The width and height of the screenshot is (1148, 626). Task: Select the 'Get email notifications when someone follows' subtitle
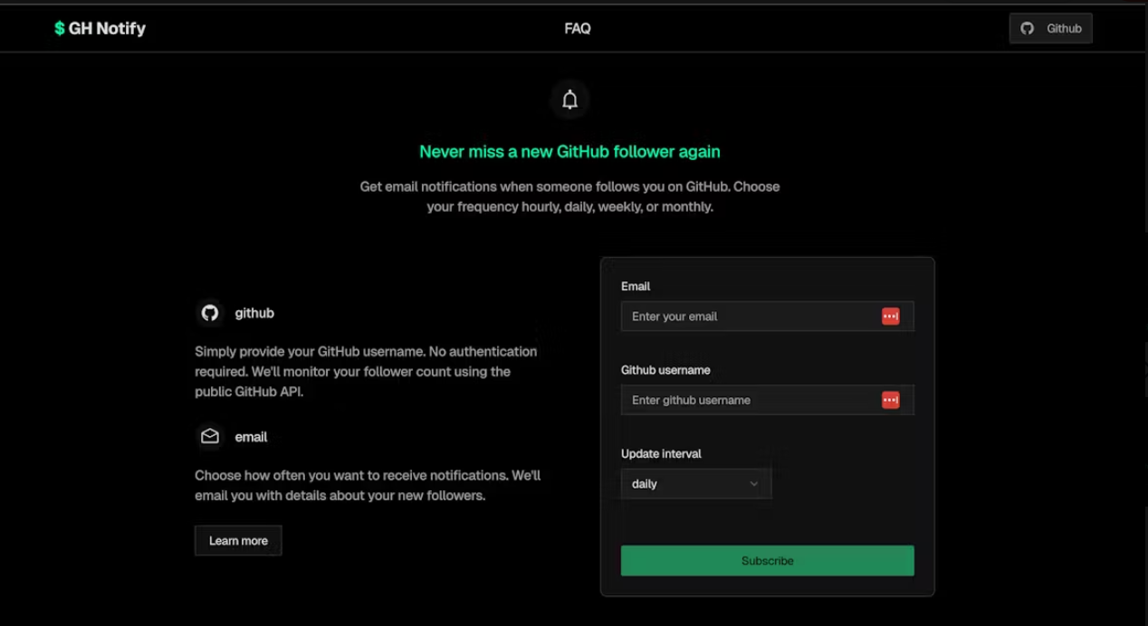click(569, 196)
